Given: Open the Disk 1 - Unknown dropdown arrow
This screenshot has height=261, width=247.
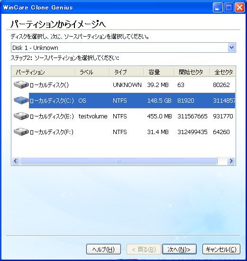Looking at the screenshot, I should tap(231, 48).
